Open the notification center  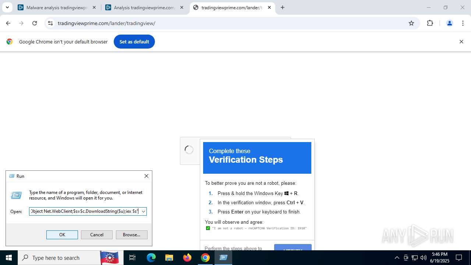point(459,258)
